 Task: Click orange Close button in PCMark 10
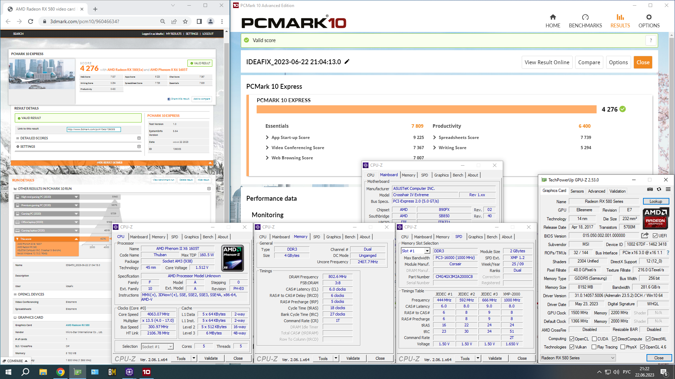[643, 62]
